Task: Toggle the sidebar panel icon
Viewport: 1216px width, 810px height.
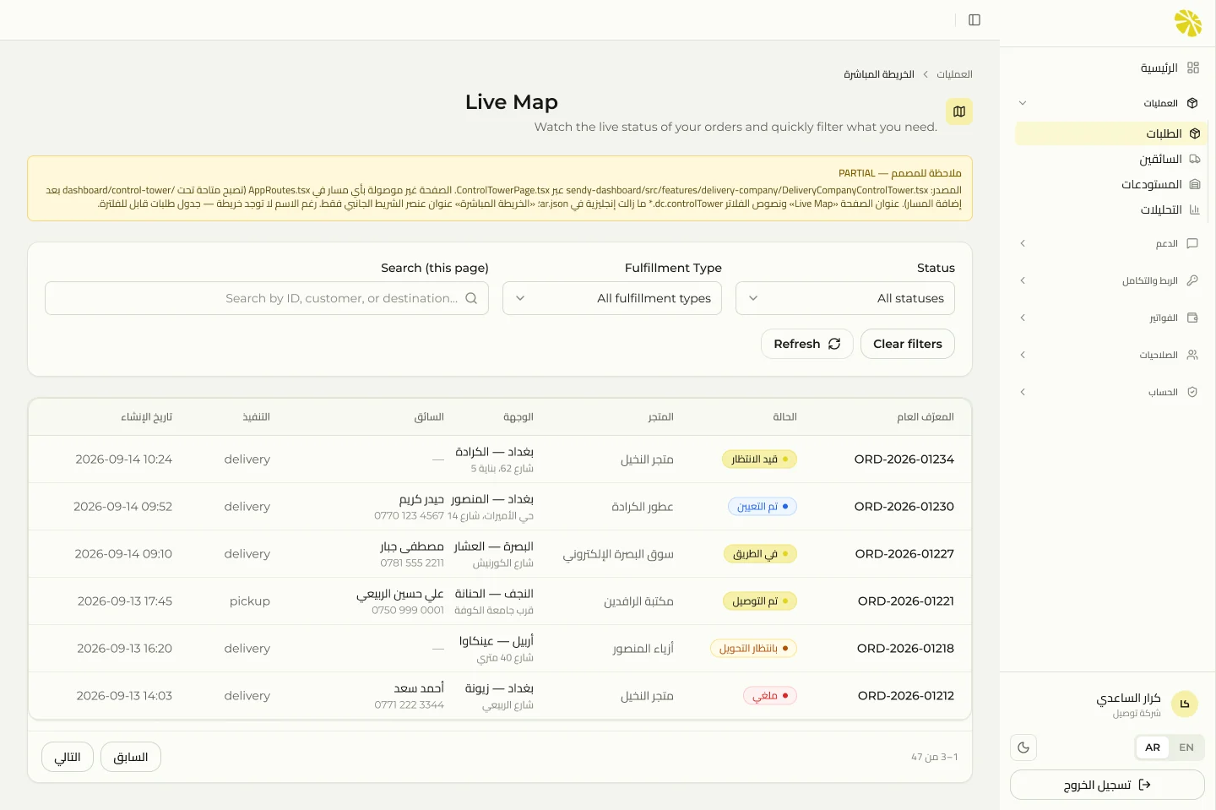Action: point(974,20)
